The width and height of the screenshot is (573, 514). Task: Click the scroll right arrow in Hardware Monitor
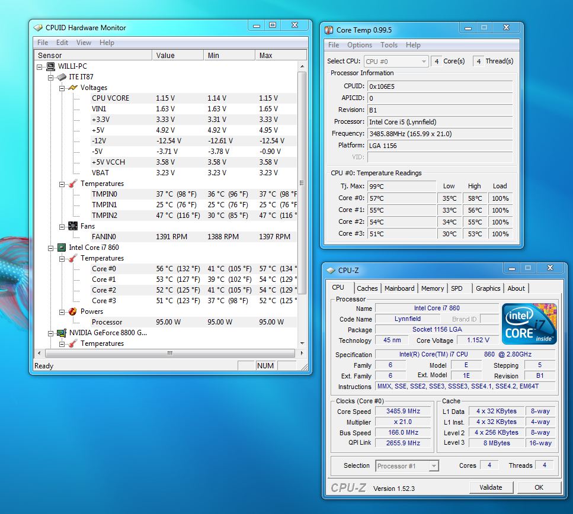[x=302, y=354]
